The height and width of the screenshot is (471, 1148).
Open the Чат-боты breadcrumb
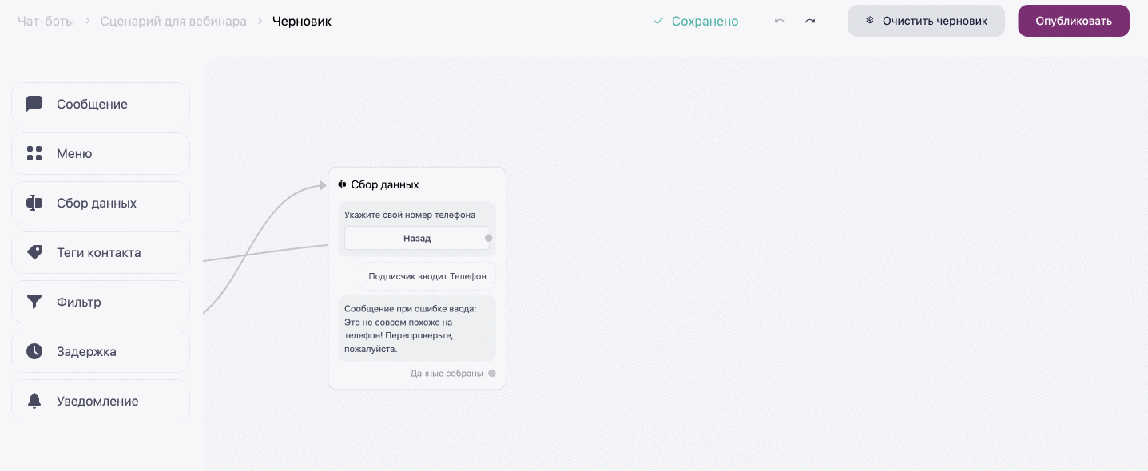point(46,22)
